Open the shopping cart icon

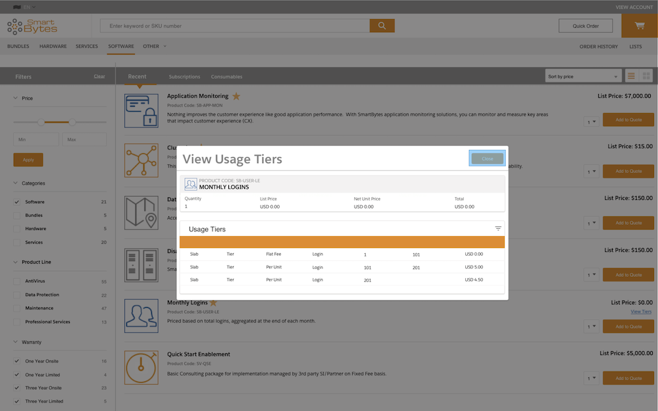click(639, 26)
